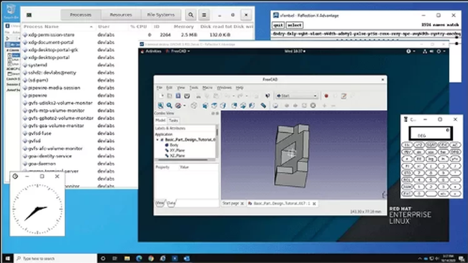Select the Isometric view icon in FreeCAD
Image resolution: width=468 pixels, height=263 pixels.
[x=194, y=105]
